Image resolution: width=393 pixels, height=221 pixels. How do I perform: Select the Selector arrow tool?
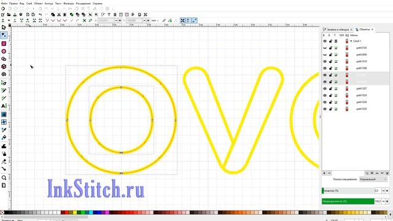(4, 27)
